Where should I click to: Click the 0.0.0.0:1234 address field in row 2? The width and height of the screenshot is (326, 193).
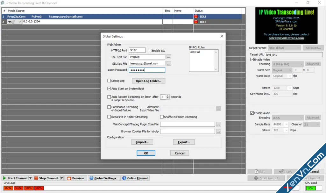[92, 22]
